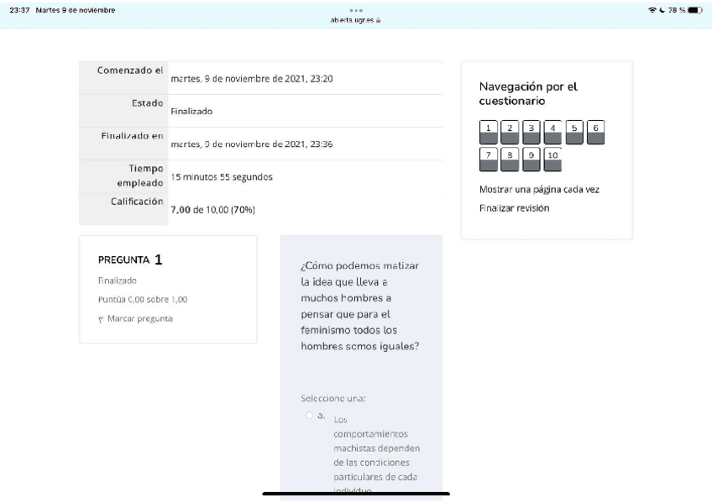Go to question 7 in quiz navigation
712x503 pixels.
tap(488, 160)
